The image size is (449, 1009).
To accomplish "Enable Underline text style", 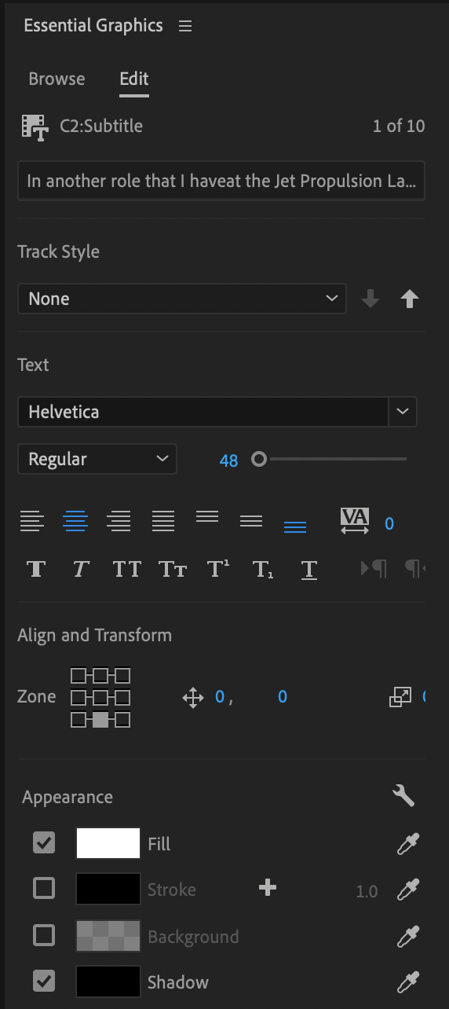I will coord(309,569).
